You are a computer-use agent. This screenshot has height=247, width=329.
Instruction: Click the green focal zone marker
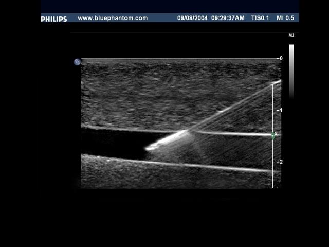click(275, 135)
